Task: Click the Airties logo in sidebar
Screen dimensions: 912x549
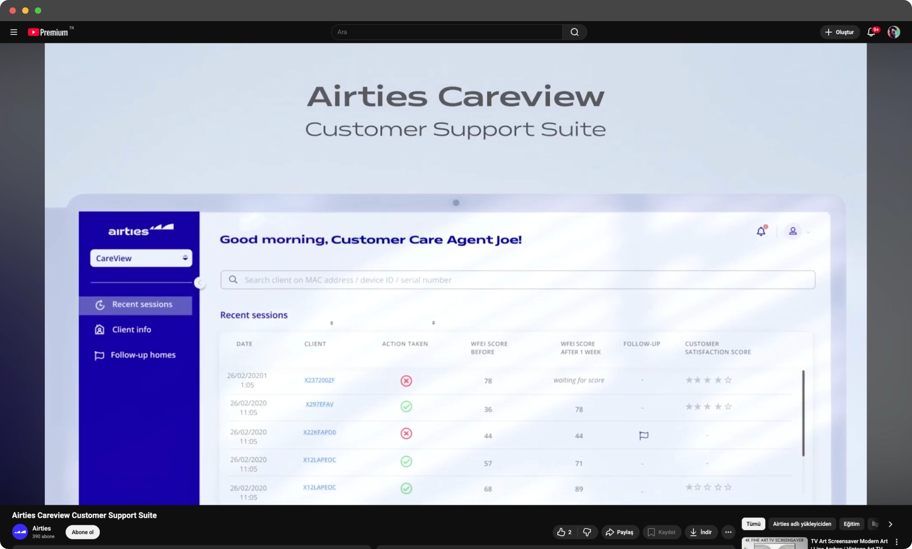Action: 140,230
